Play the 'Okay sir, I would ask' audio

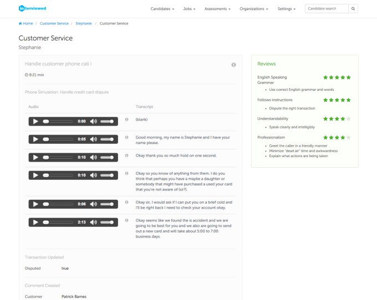coord(35,204)
